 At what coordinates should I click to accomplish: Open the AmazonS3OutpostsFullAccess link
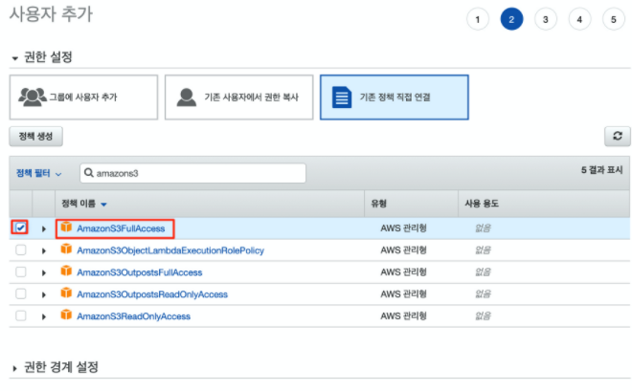click(140, 272)
